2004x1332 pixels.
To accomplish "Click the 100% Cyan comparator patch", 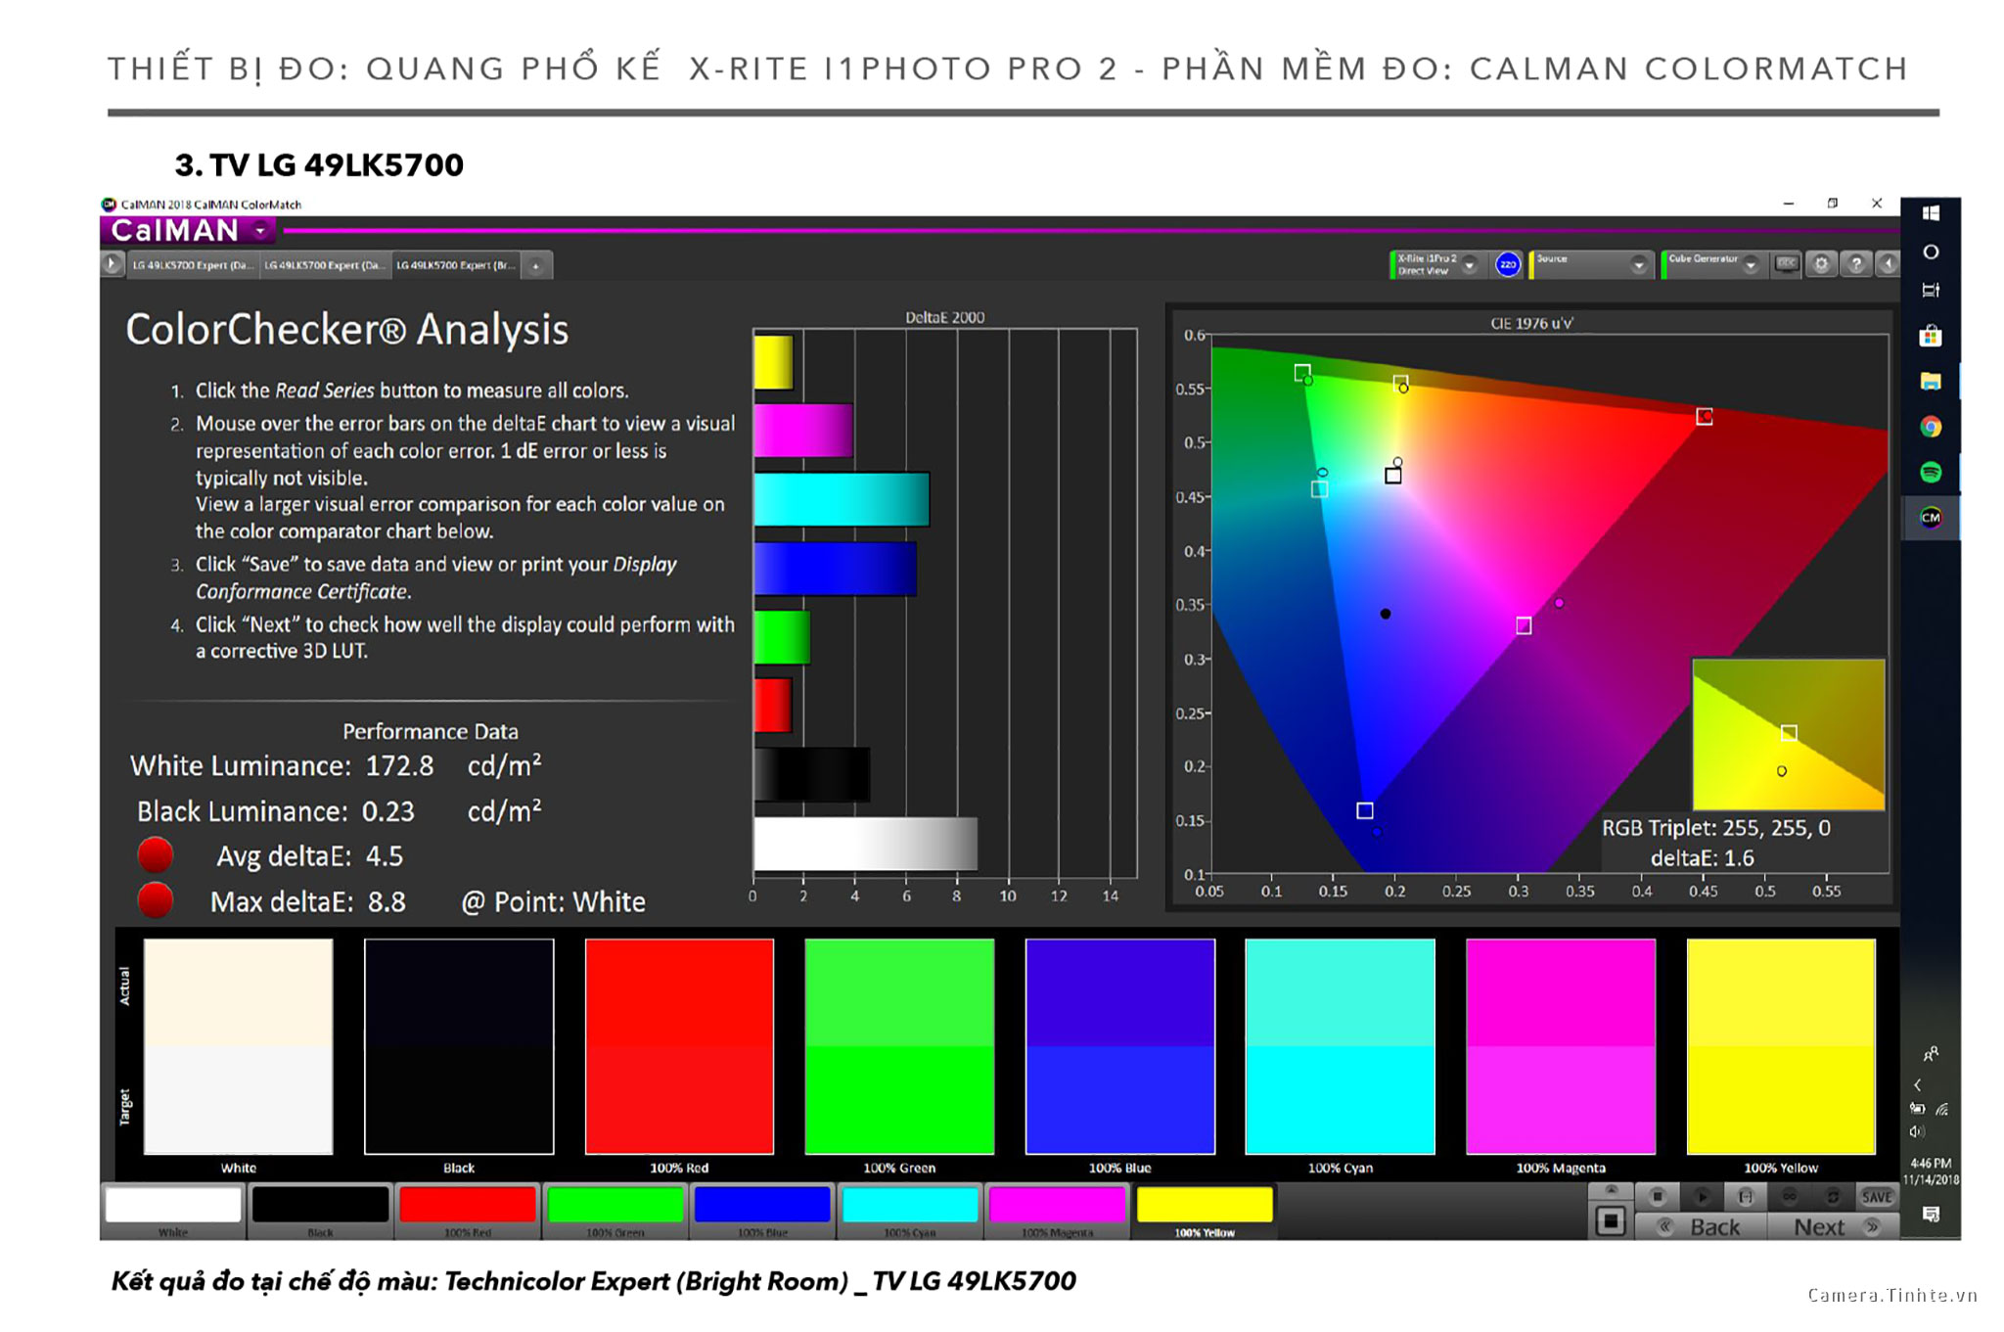I will (1341, 1046).
